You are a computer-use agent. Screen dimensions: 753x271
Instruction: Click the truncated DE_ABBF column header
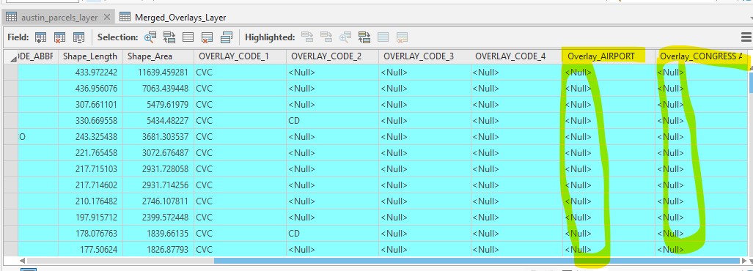click(38, 56)
